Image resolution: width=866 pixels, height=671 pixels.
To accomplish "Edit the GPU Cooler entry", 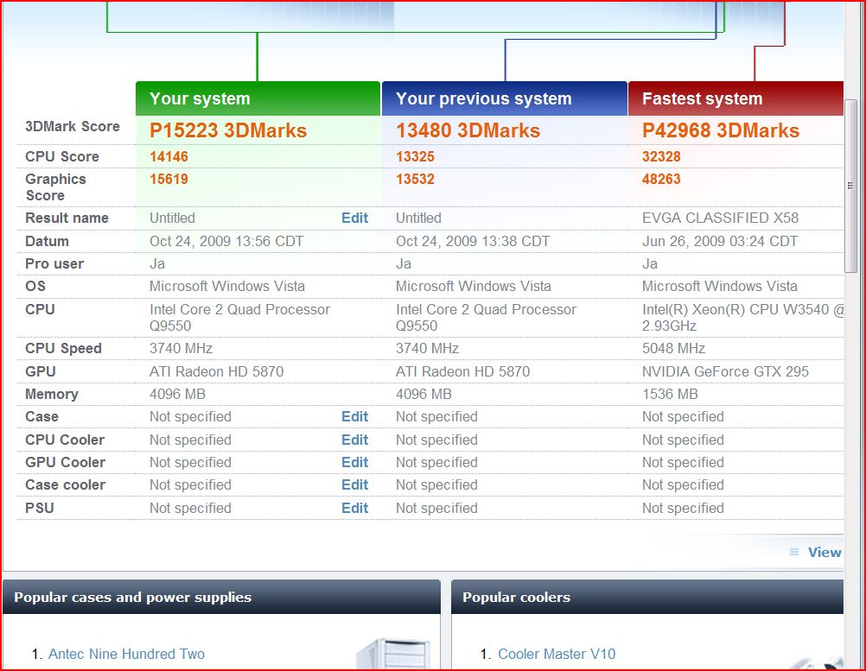I will [x=354, y=462].
